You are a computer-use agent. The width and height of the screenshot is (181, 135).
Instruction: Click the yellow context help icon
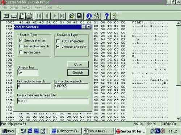click(x=114, y=16)
